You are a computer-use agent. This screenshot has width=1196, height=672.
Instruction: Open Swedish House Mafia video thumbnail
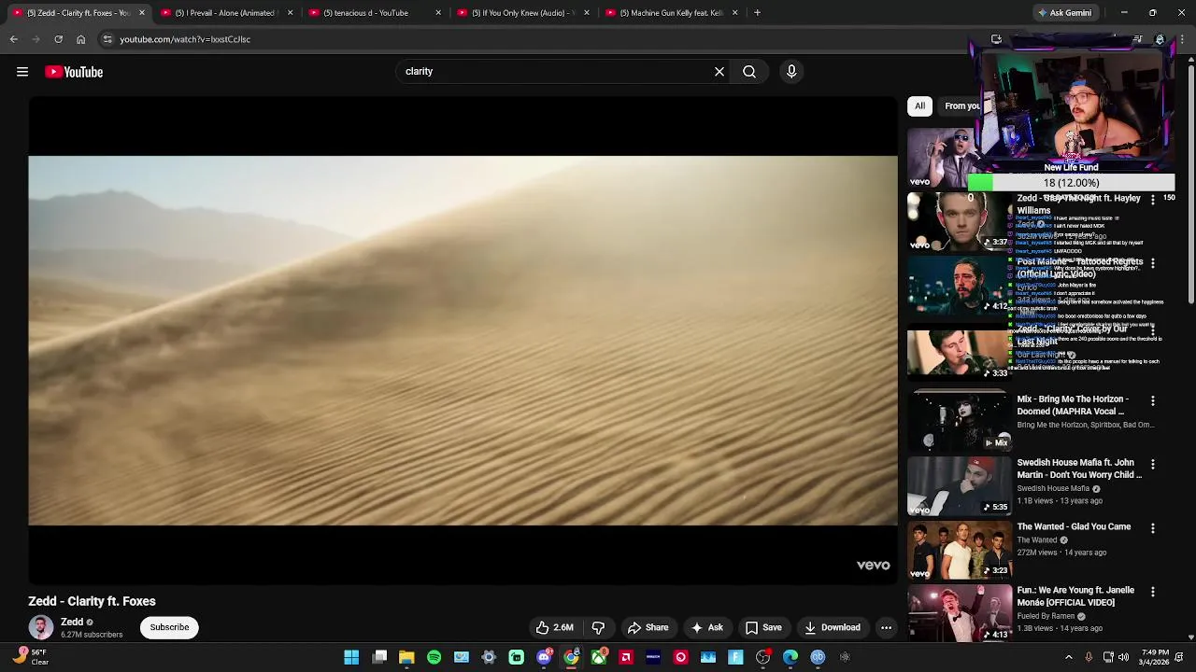(959, 486)
